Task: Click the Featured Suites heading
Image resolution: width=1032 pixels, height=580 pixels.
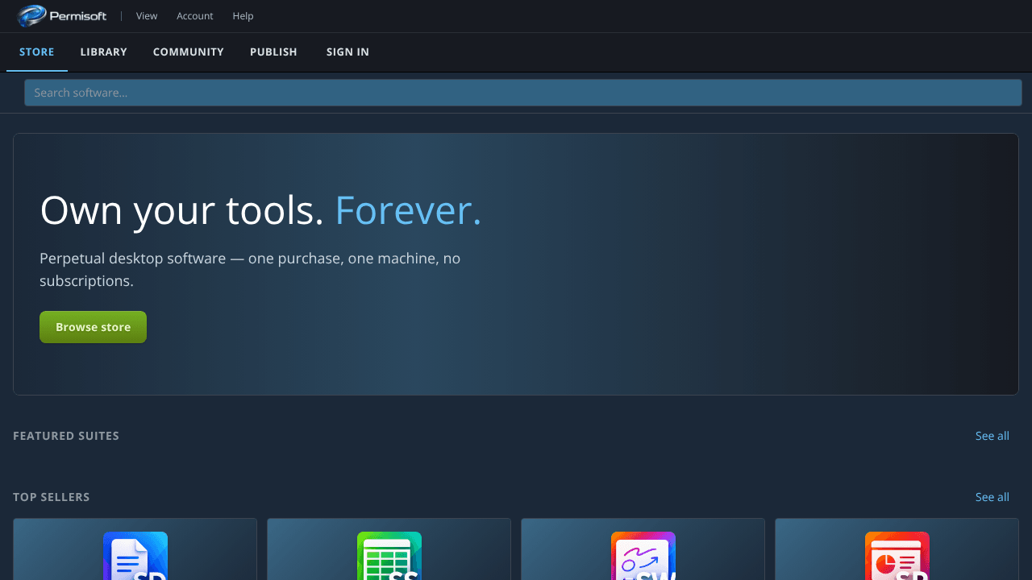Action: pyautogui.click(x=66, y=436)
